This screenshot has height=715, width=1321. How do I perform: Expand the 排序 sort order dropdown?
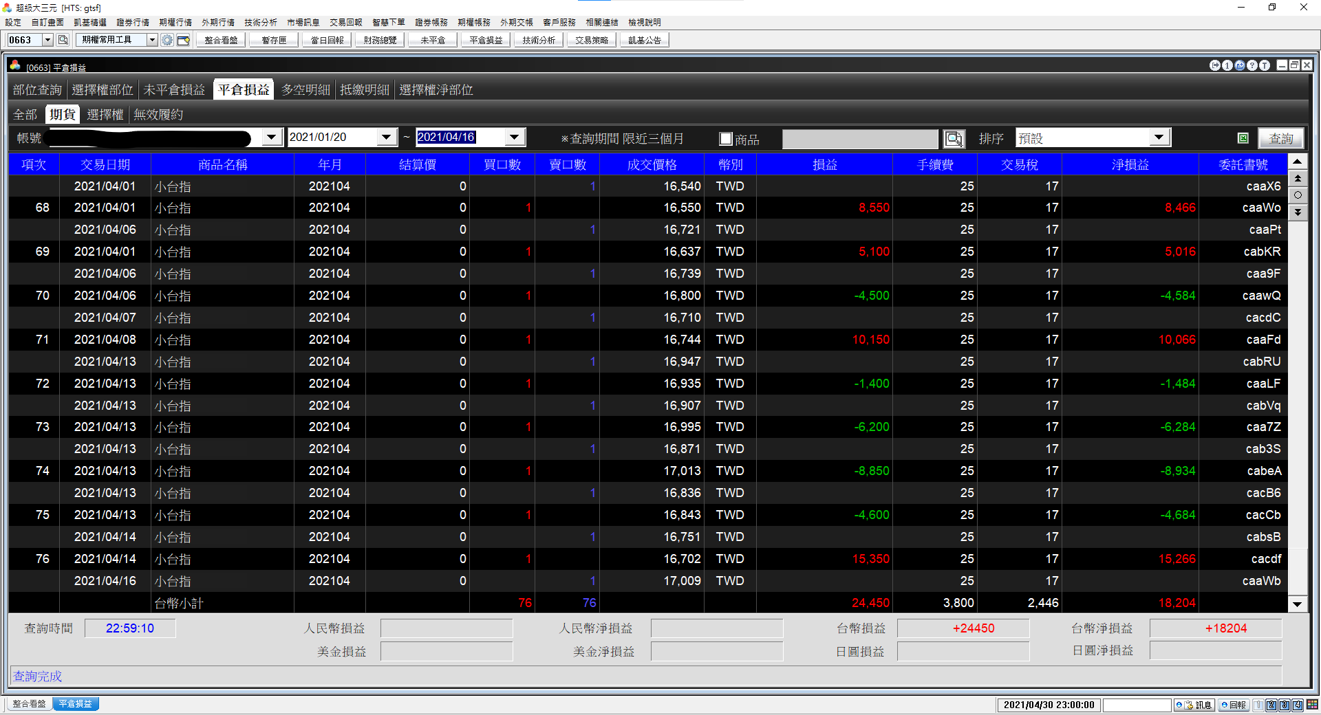pyautogui.click(x=1159, y=137)
